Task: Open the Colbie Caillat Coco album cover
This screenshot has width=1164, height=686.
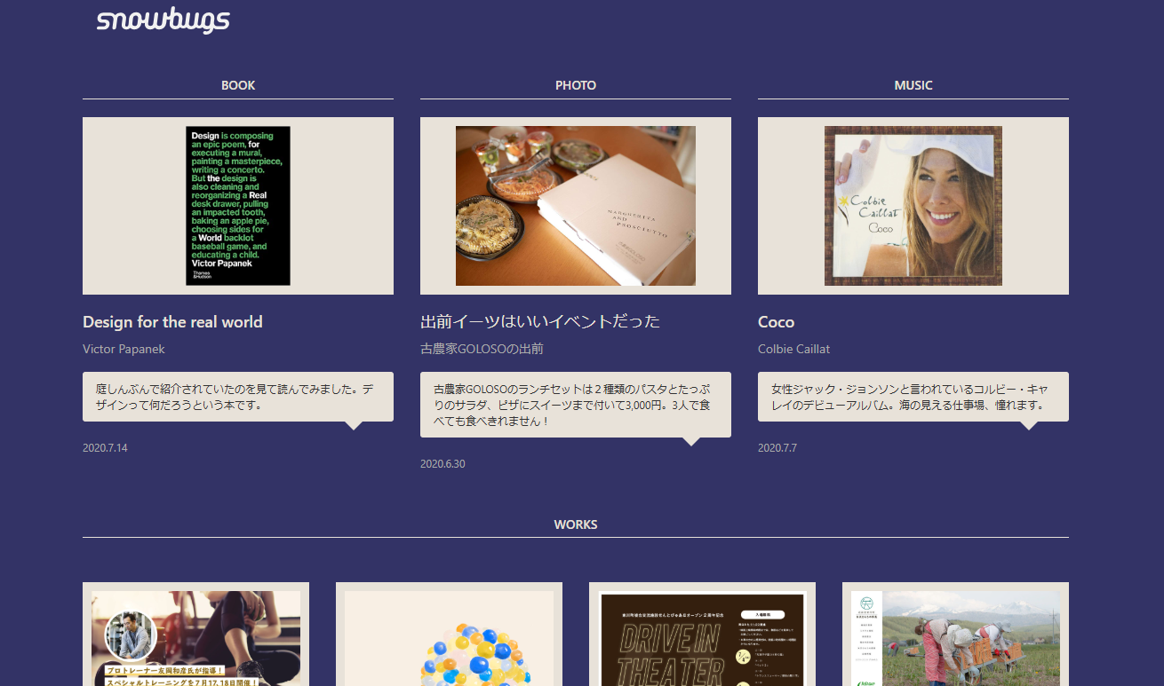Action: 913,206
